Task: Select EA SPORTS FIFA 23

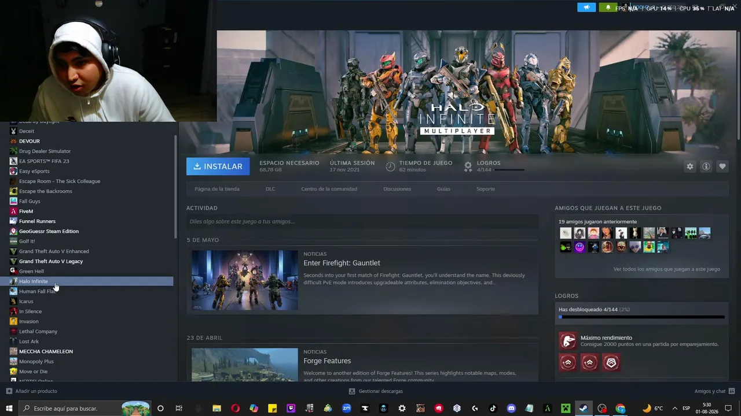Action: pos(44,161)
